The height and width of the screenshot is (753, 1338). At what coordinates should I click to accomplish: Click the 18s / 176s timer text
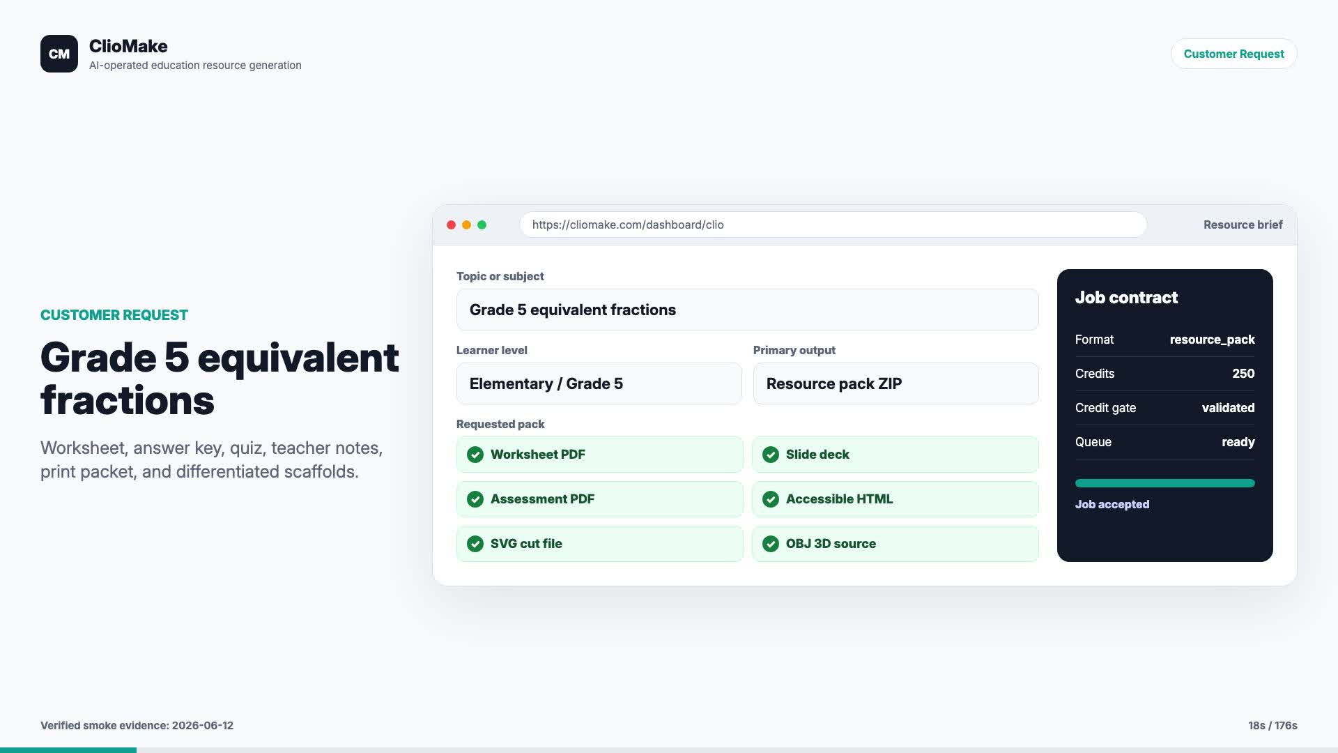click(x=1272, y=726)
